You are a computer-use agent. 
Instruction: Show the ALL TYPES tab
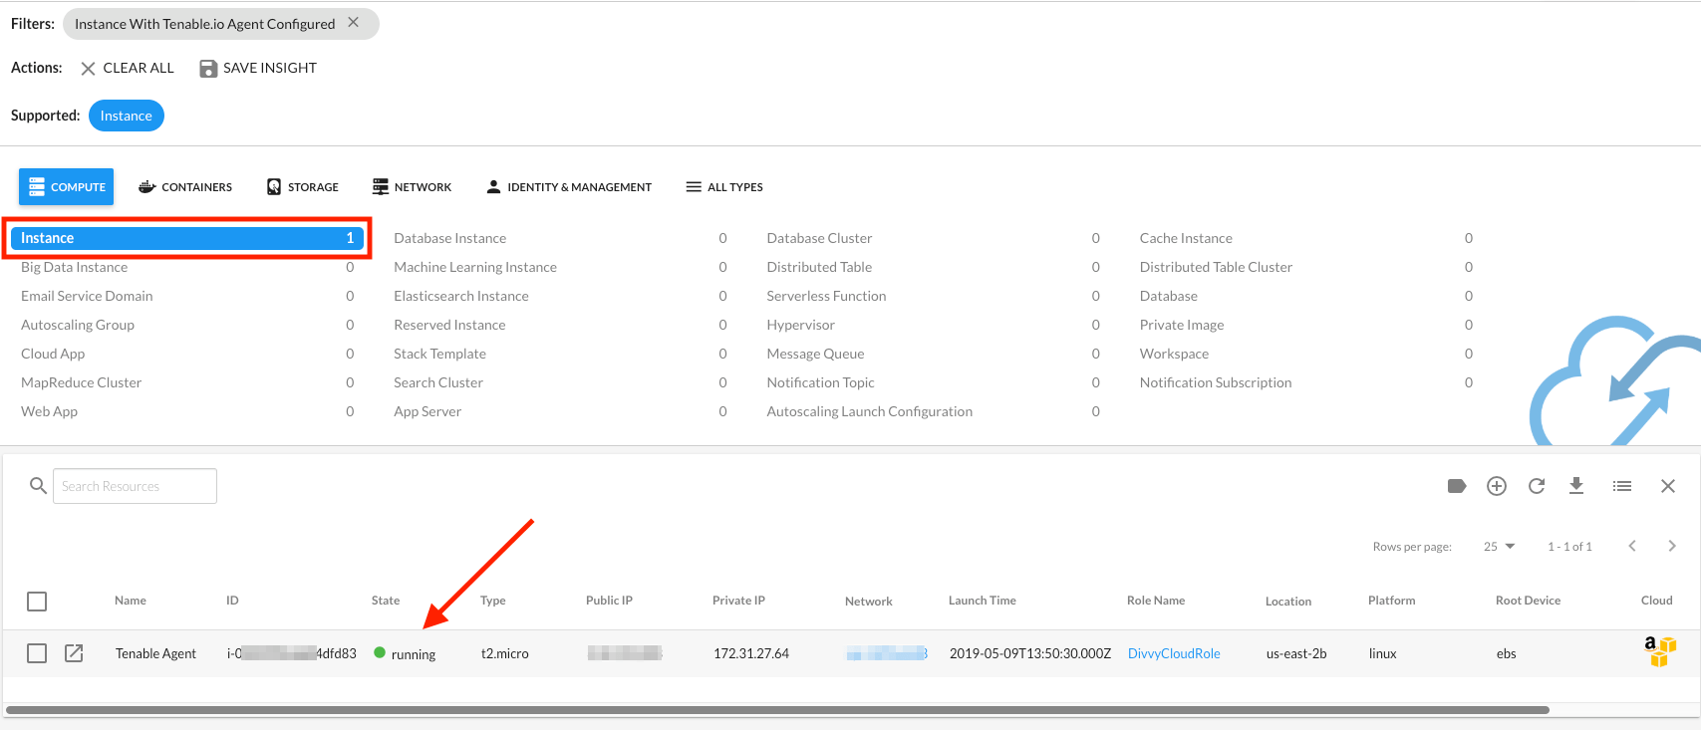pyautogui.click(x=724, y=186)
